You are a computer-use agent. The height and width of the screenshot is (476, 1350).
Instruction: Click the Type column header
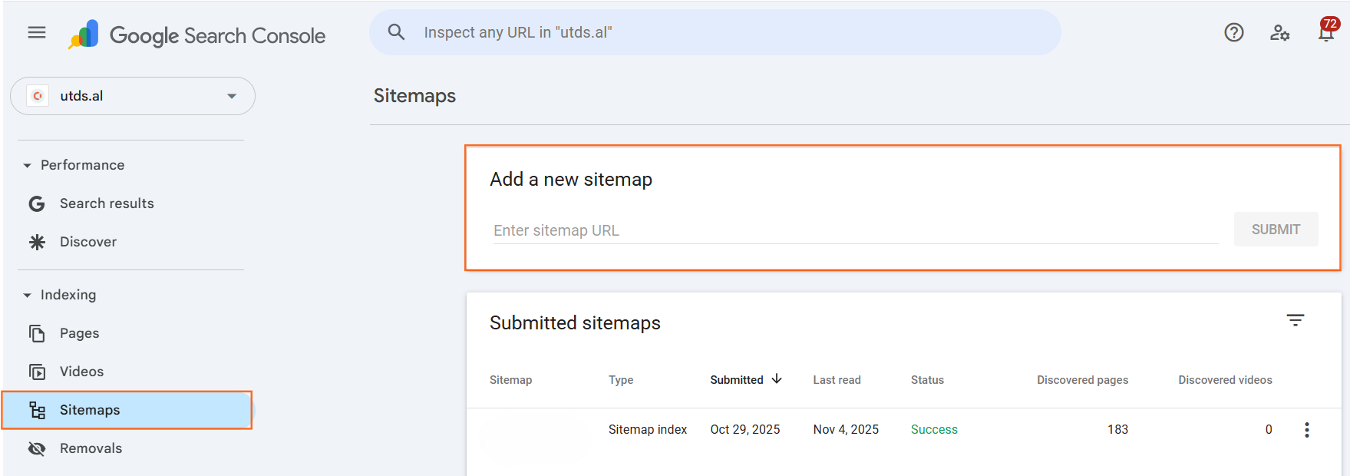point(621,380)
